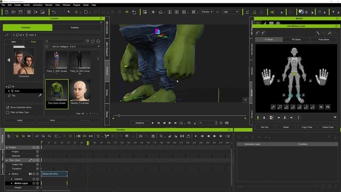Toggle the Switcher track circle button
Image resolution: width=341 pixels, height=192 pixels.
coord(37,156)
